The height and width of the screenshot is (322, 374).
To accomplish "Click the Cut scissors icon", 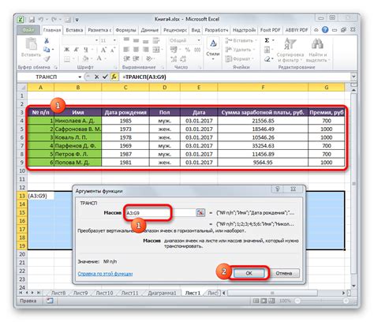I will tap(47, 41).
